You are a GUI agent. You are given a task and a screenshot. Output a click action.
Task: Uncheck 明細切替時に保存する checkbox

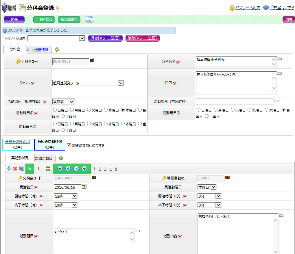click(69, 145)
